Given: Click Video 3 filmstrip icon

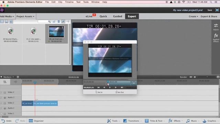Looking at the screenshot, I should [5, 93].
